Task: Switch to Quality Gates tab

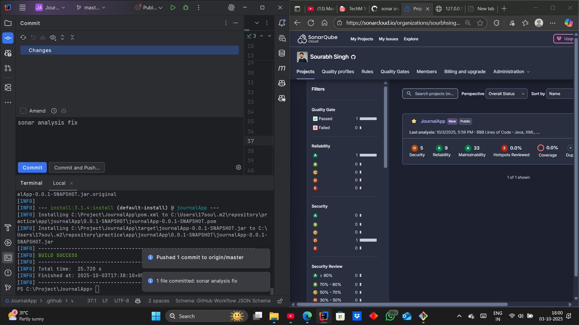Action: pos(395,72)
